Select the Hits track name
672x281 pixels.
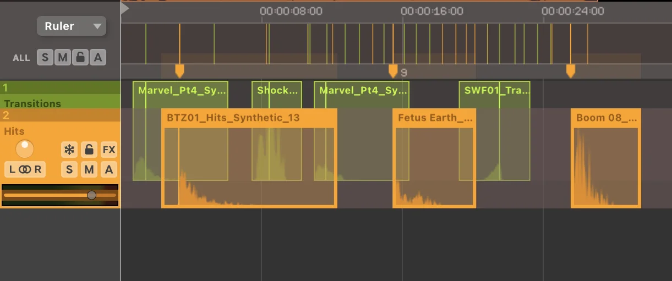14,131
